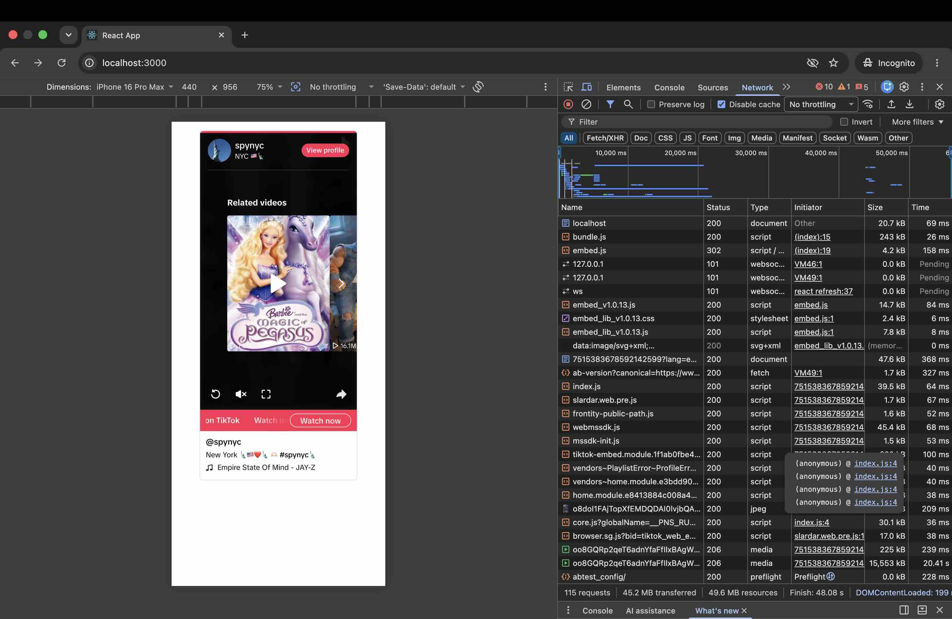Open the Chrome three-dot menu

[x=937, y=63]
